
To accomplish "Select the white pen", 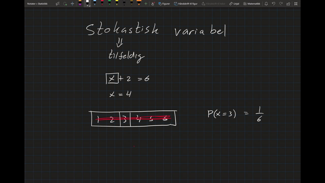I will pos(87,3).
